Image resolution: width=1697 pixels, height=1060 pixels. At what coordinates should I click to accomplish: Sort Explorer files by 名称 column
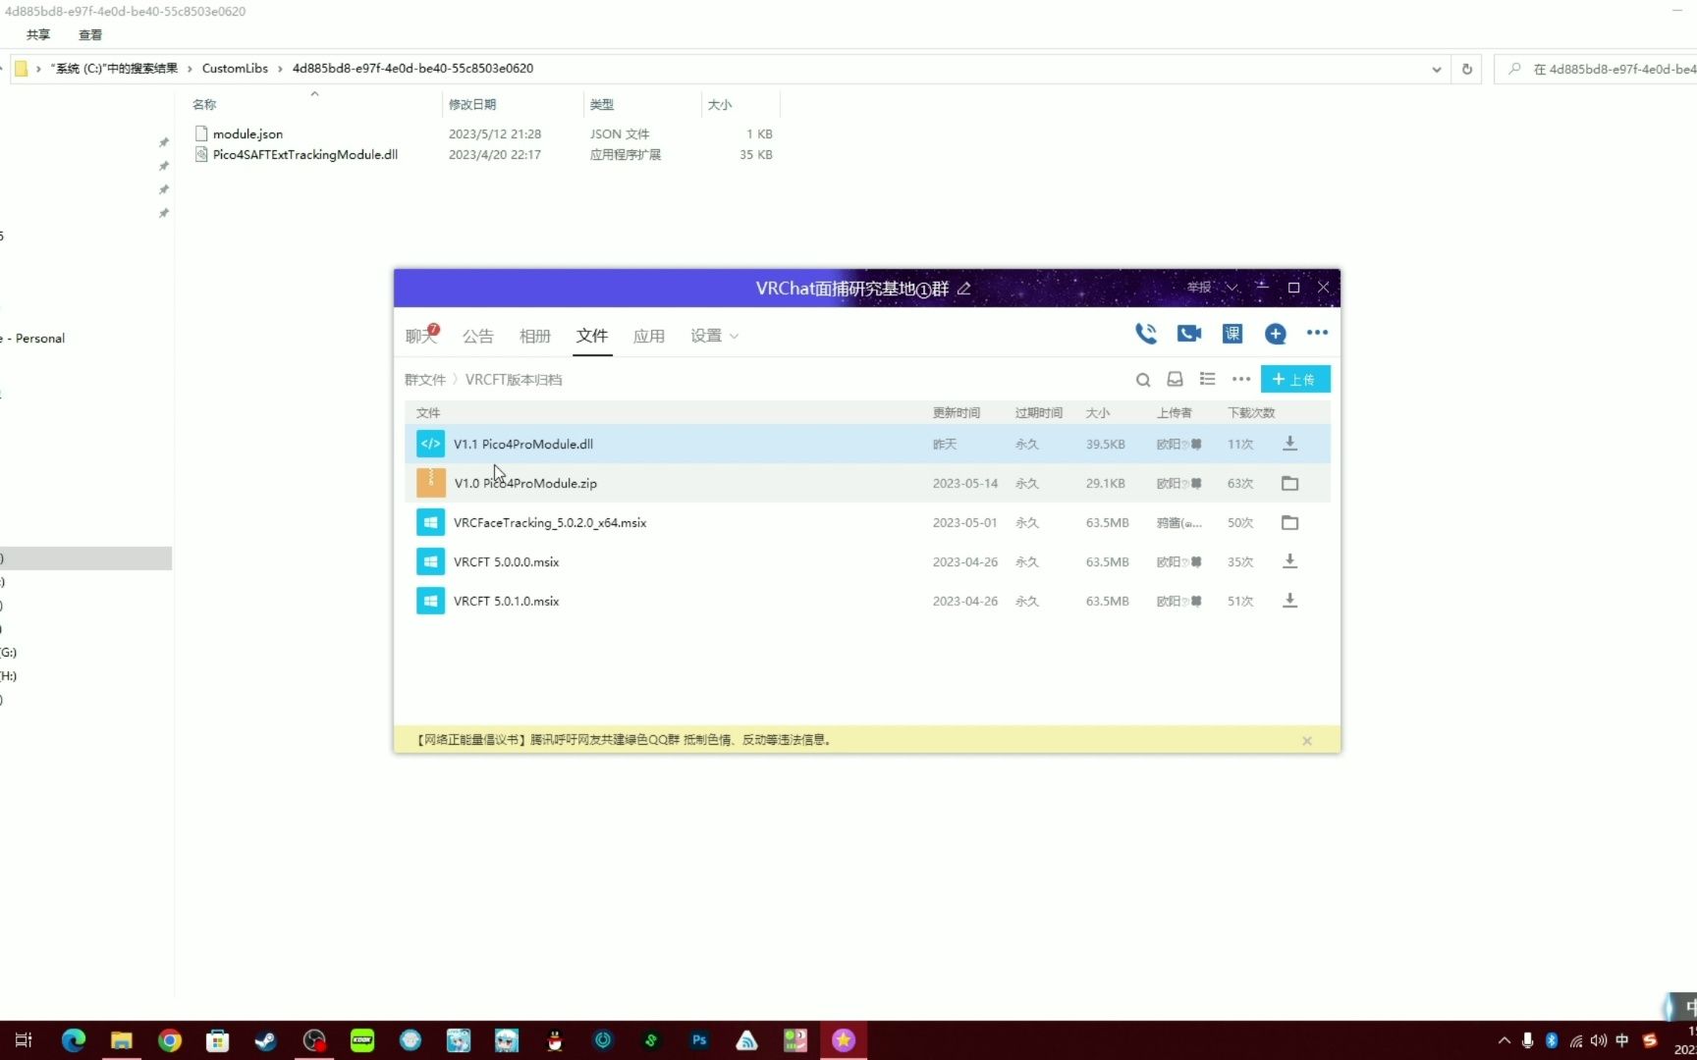204,105
